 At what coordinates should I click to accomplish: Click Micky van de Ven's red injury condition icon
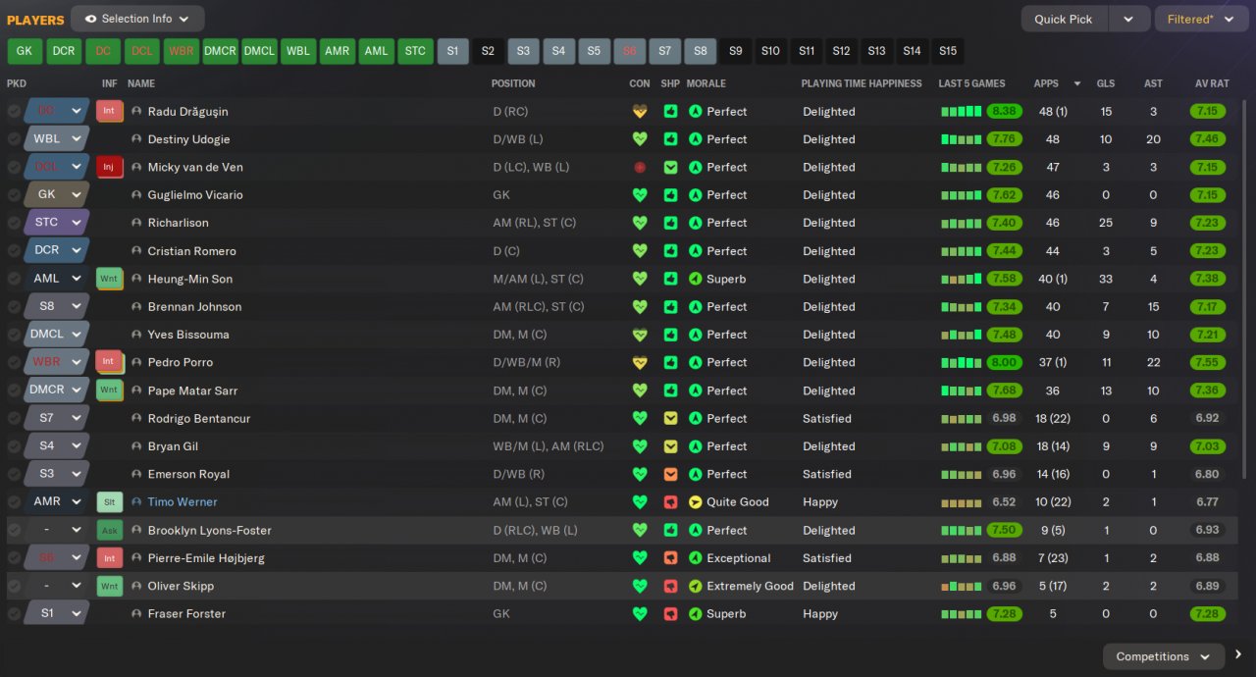(x=640, y=168)
